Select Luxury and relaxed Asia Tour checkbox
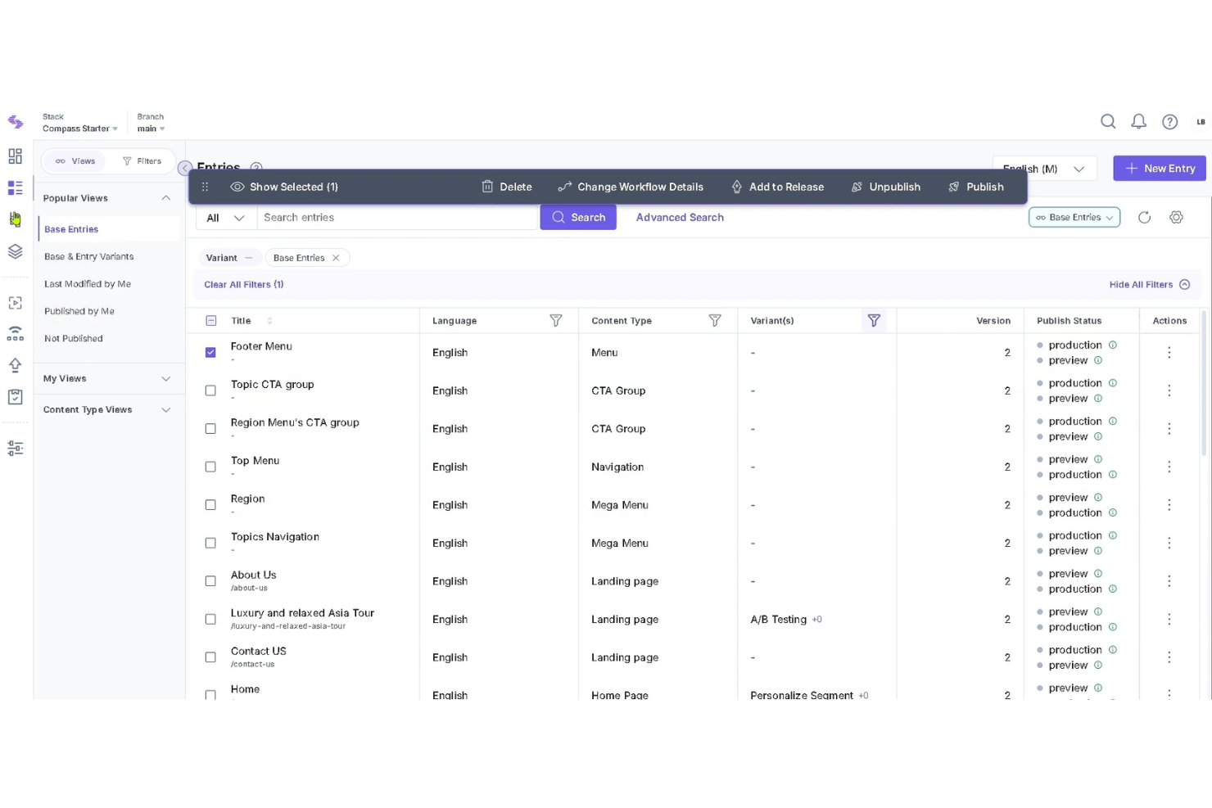 pos(210,620)
